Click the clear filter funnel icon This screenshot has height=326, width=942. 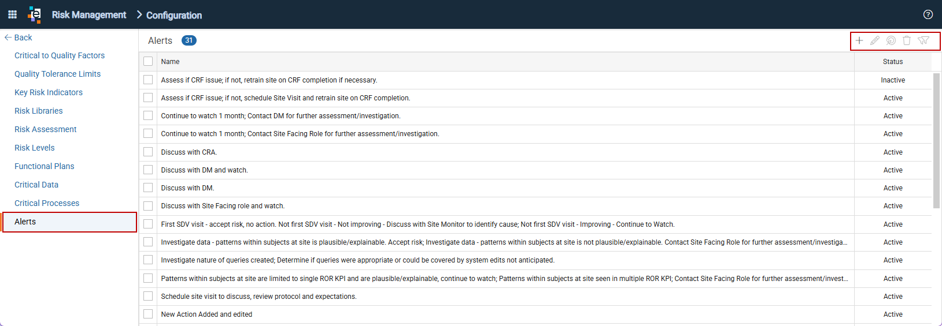923,40
